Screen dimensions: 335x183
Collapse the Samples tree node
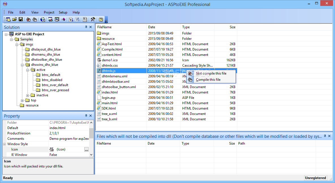point(12,39)
